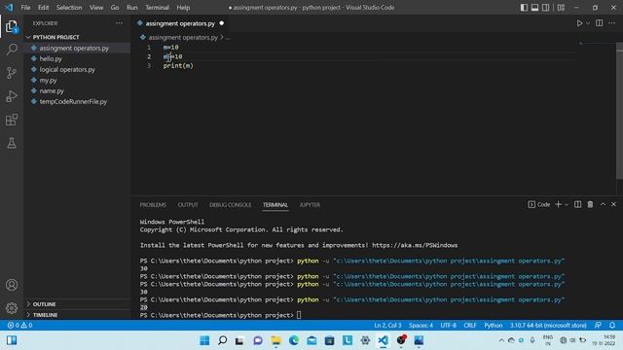The height and width of the screenshot is (350, 623).
Task: Switch to the Jupyter tab
Action: coord(310,205)
